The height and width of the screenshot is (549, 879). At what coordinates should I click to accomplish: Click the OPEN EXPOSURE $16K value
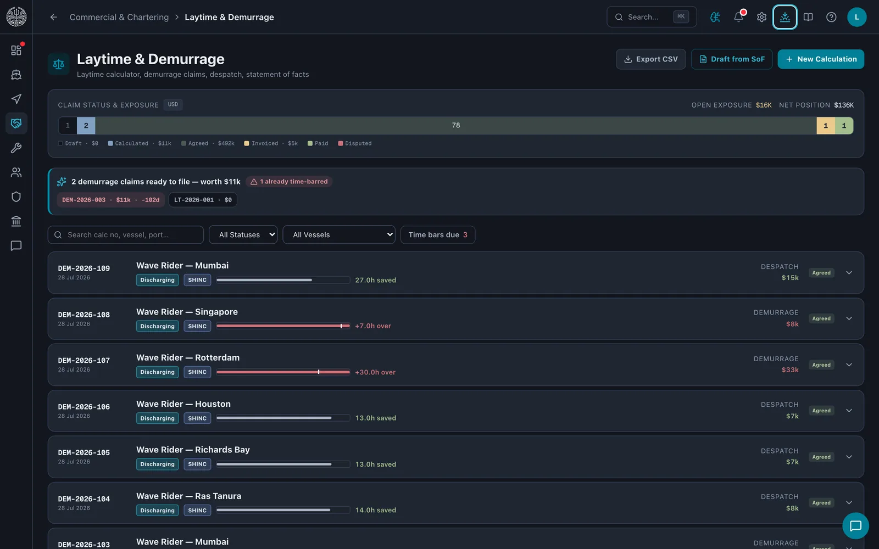pyautogui.click(x=764, y=105)
